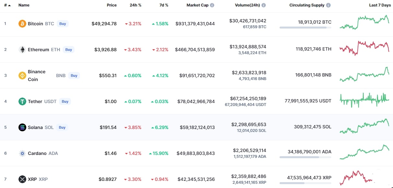Open XRP 7-day sparkline chart
This screenshot has height=188, width=393.
[x=357, y=178]
